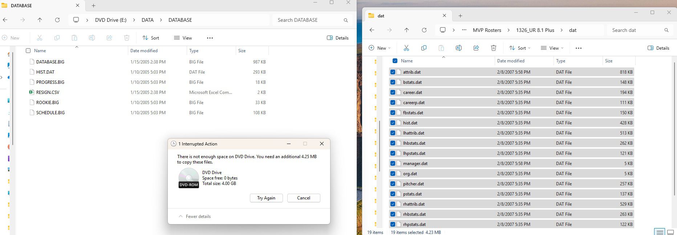Screen dimensions: 677x235
Task: Switch to large thumbnails view in dat window
Action: point(670,232)
